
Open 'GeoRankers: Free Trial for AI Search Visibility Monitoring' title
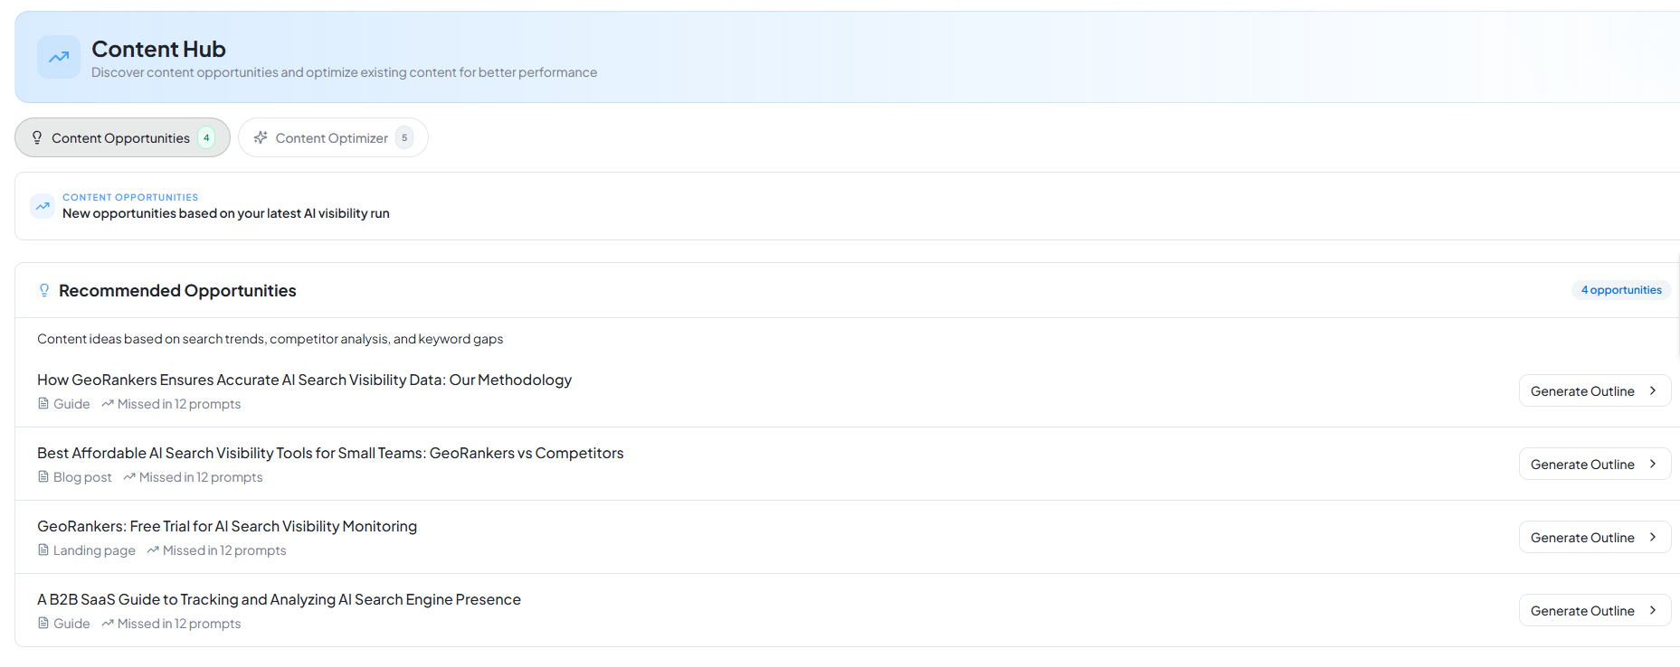(227, 526)
